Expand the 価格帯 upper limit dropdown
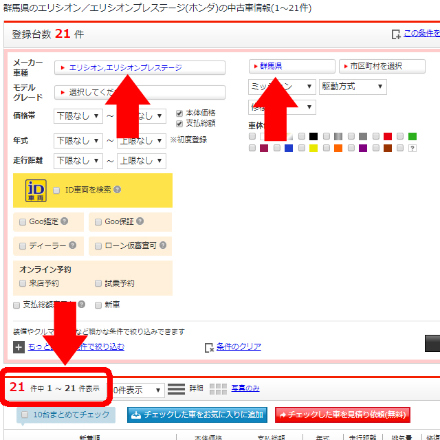The image size is (440, 440). pos(142,116)
